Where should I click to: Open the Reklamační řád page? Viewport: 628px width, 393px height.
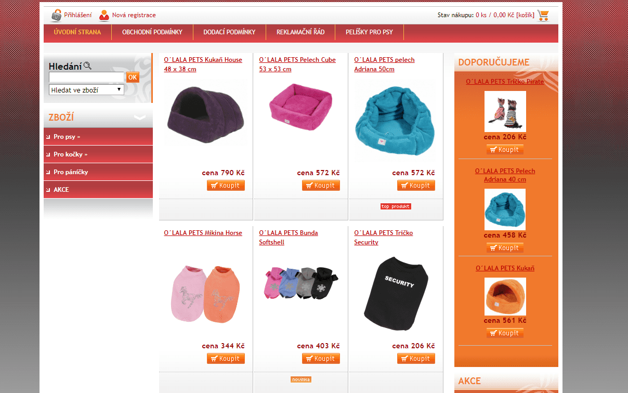point(300,32)
